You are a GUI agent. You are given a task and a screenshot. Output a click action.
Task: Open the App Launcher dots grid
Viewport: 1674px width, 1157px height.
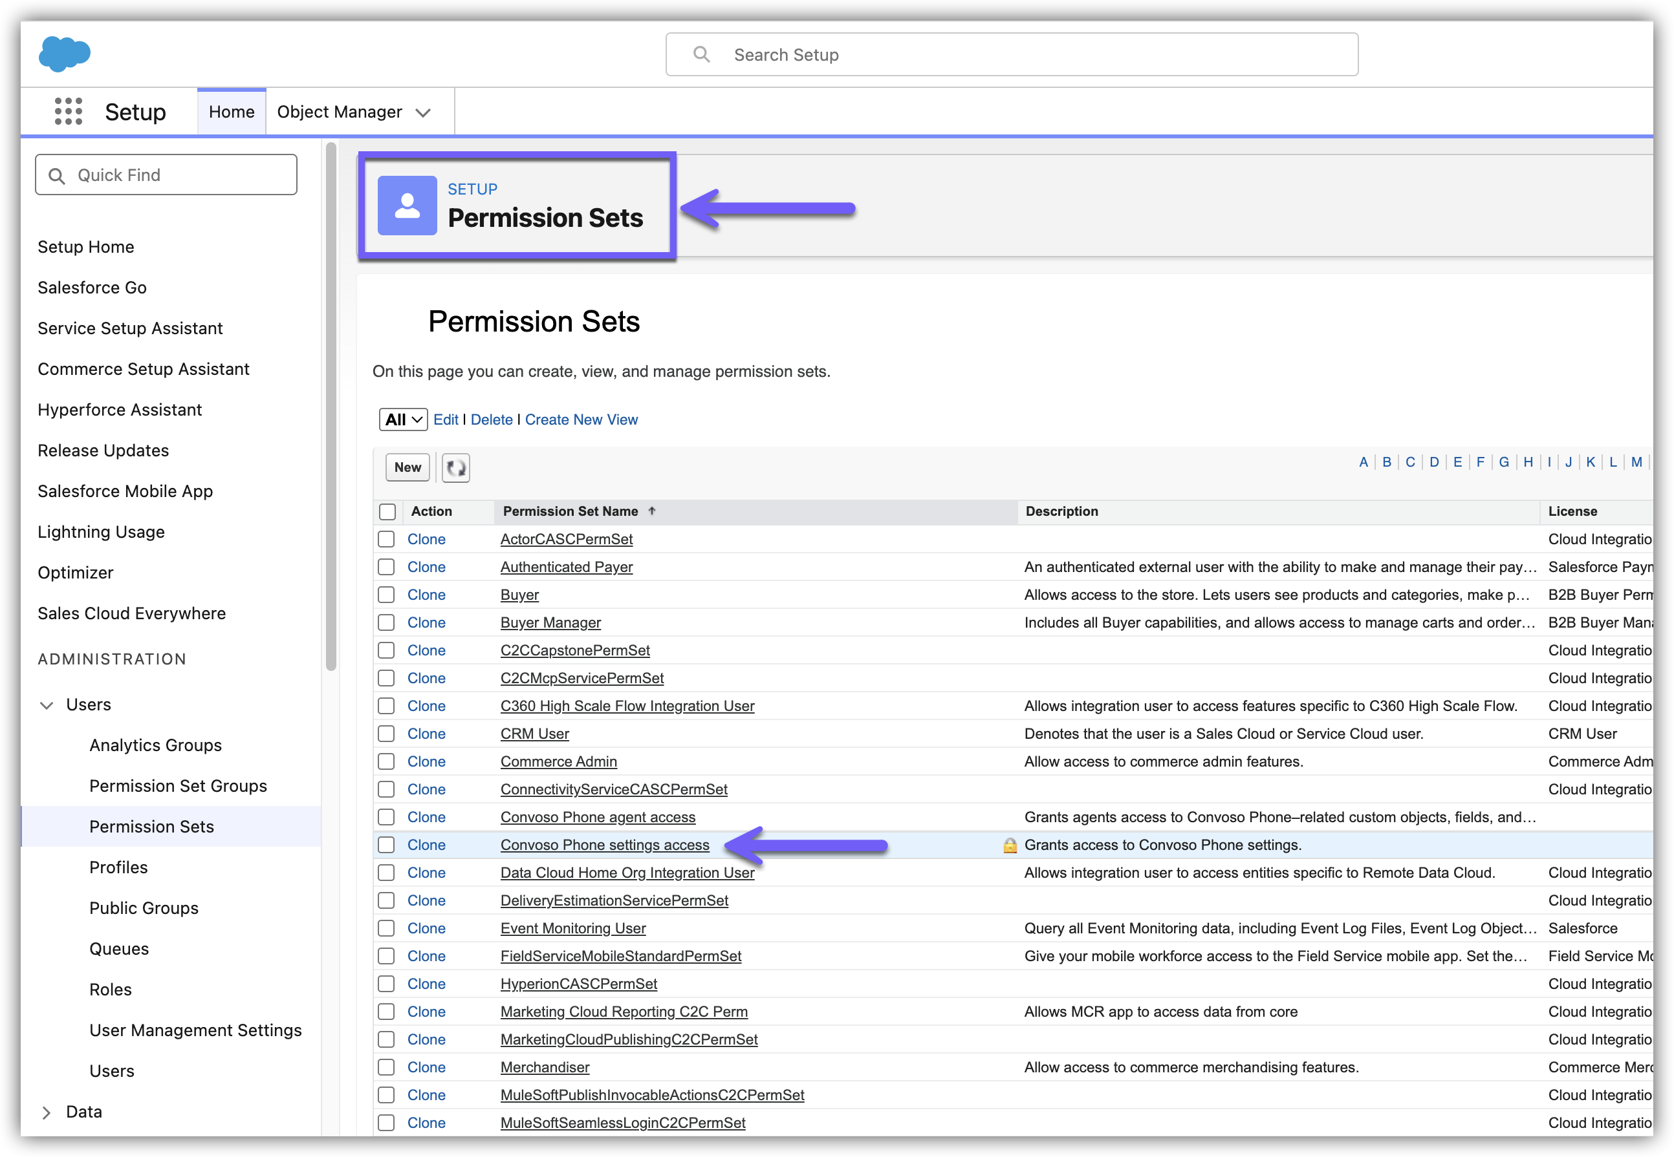[68, 112]
